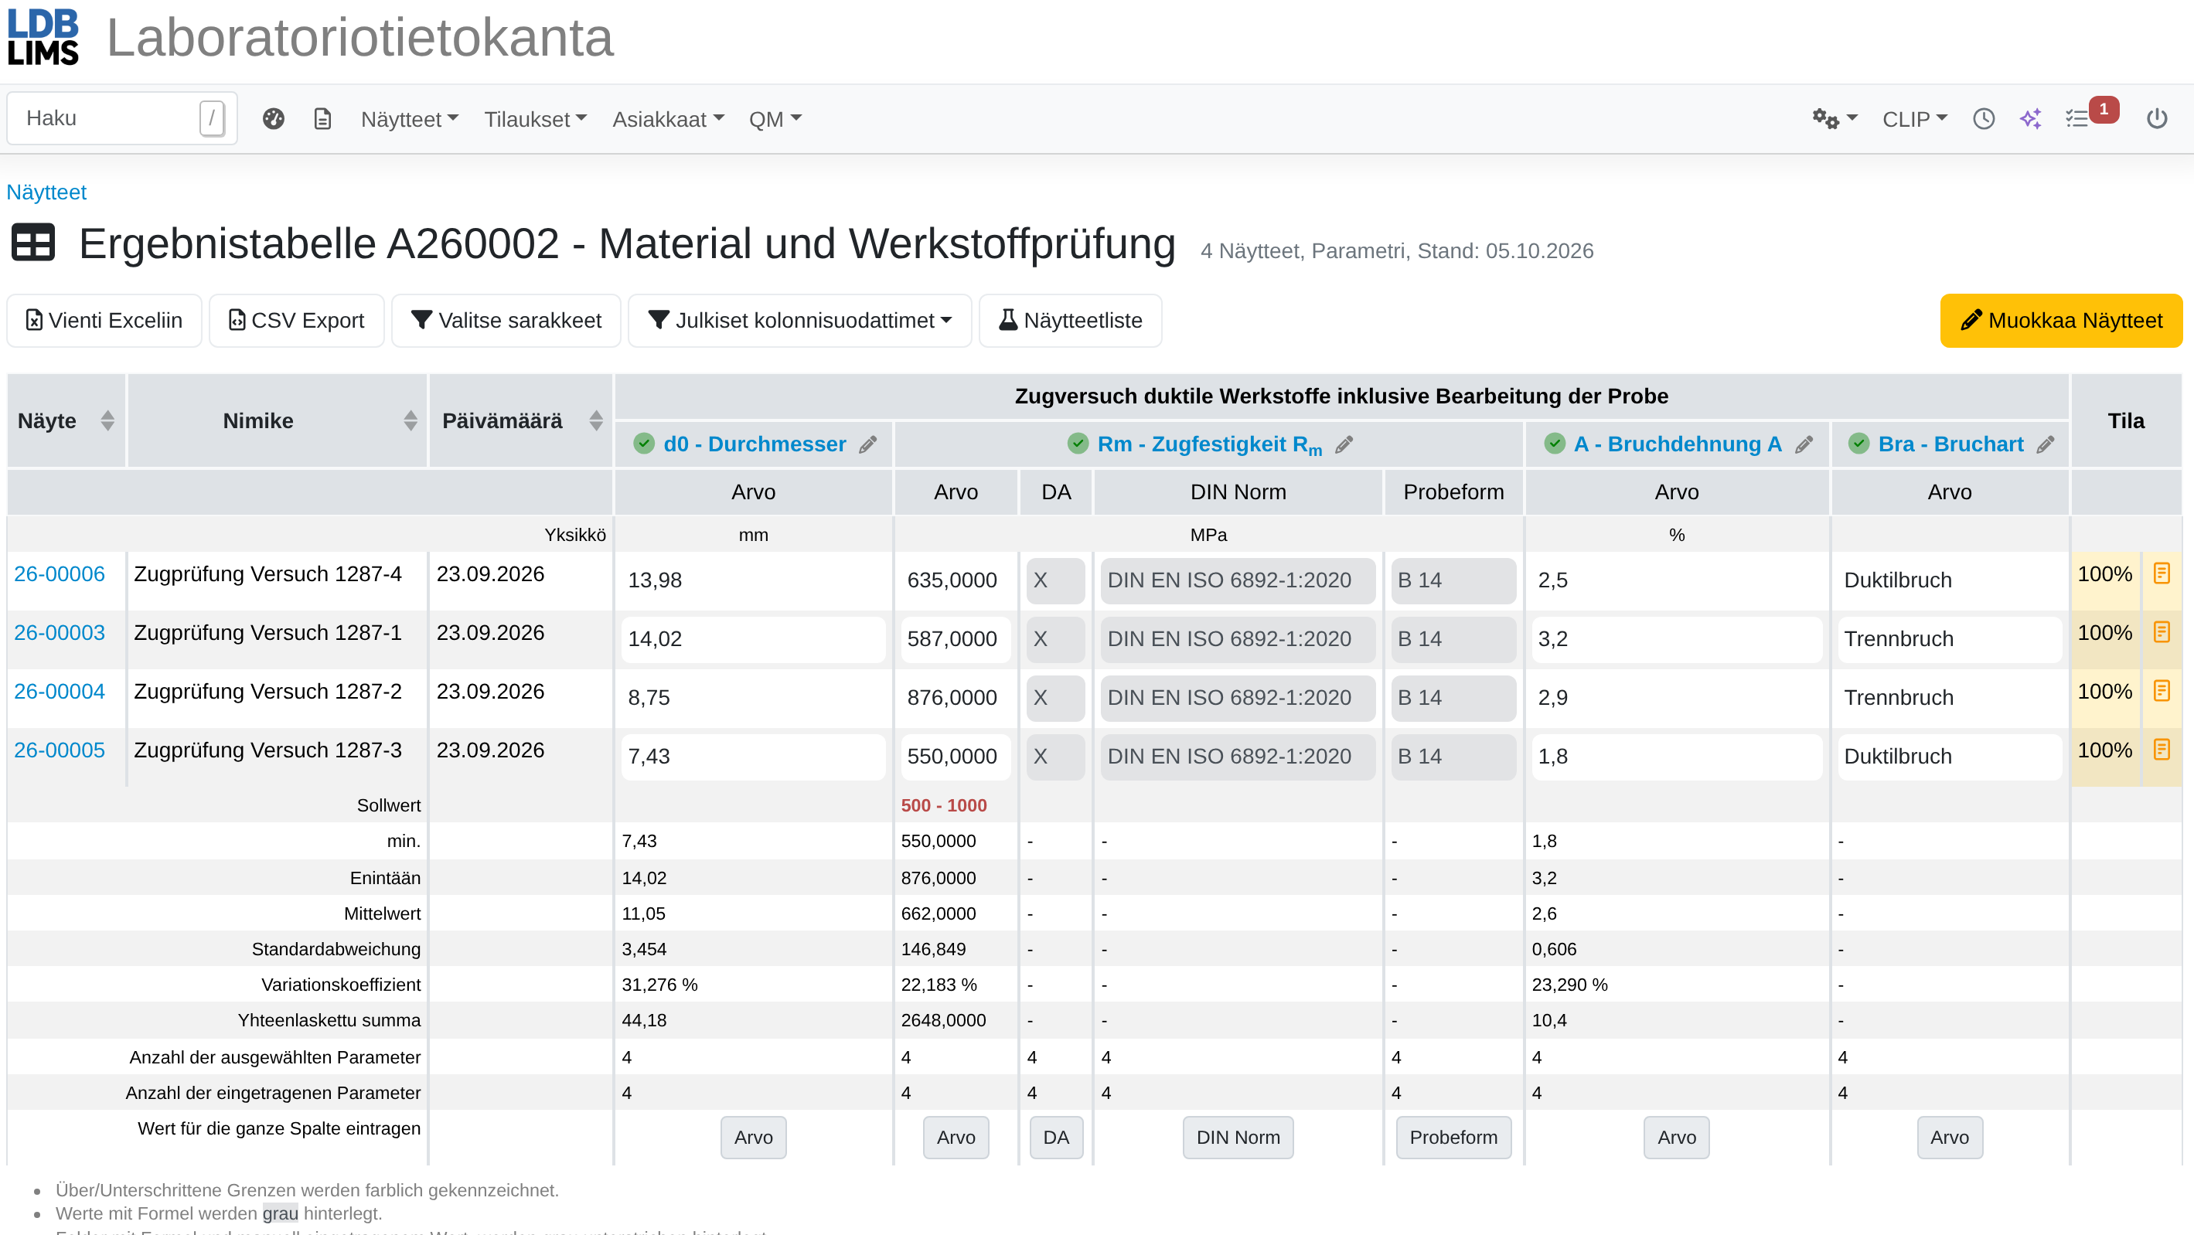
Task: Sort table by Nimike column
Action: tap(411, 420)
